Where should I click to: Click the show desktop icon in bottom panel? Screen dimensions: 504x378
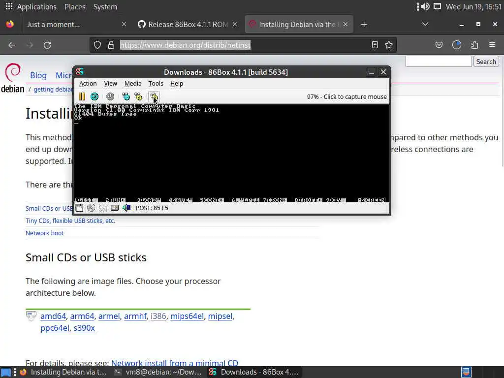point(6,372)
